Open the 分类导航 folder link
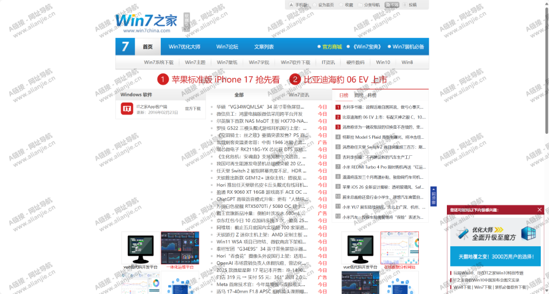 click(369, 5)
